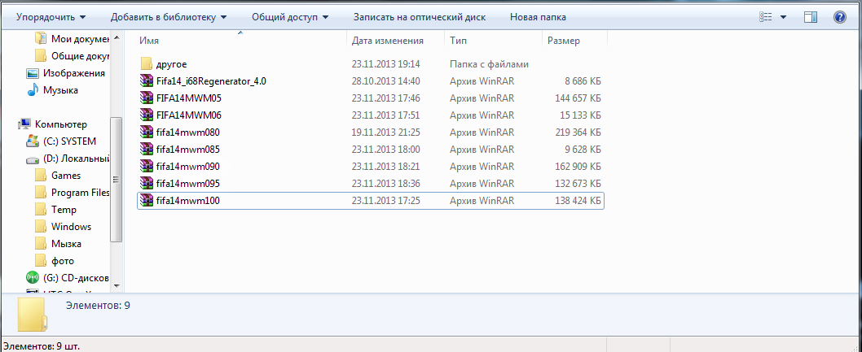Select file name fifa14mwm080
Image resolution: width=862 pixels, height=352 pixels.
click(x=188, y=133)
